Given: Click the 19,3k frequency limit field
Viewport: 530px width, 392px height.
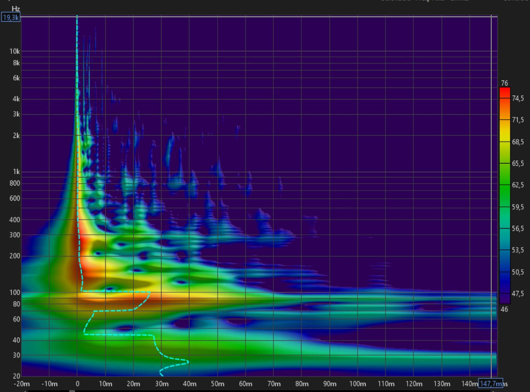Looking at the screenshot, I should pos(10,17).
